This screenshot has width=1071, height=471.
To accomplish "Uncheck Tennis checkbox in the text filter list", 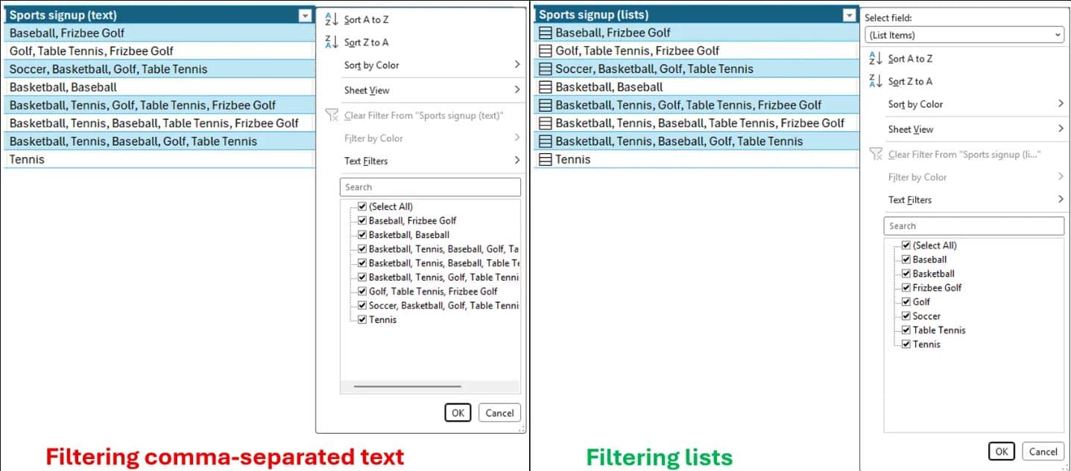I will pyautogui.click(x=362, y=319).
